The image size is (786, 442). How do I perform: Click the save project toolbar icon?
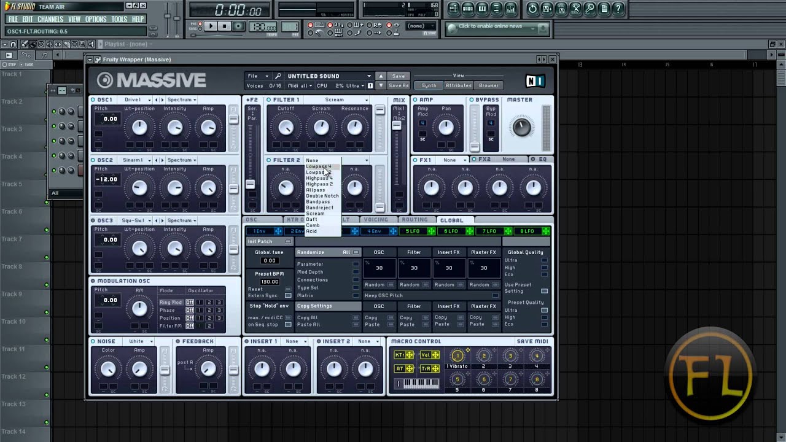tap(547, 9)
